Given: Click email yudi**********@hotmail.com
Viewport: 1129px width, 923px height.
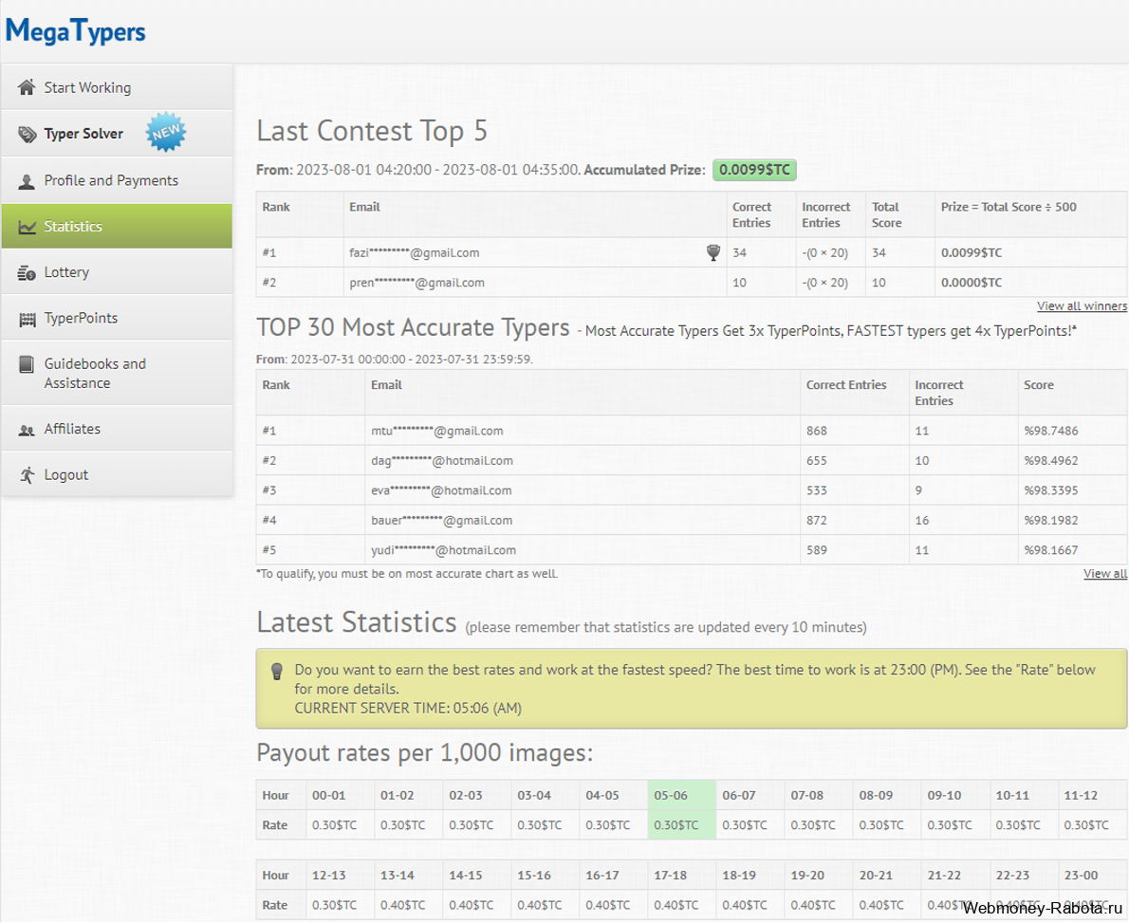Looking at the screenshot, I should point(444,550).
